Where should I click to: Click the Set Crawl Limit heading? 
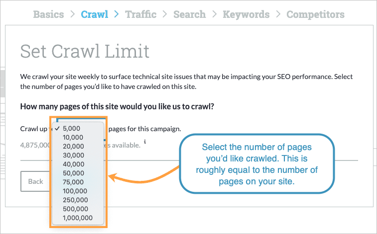coord(85,52)
